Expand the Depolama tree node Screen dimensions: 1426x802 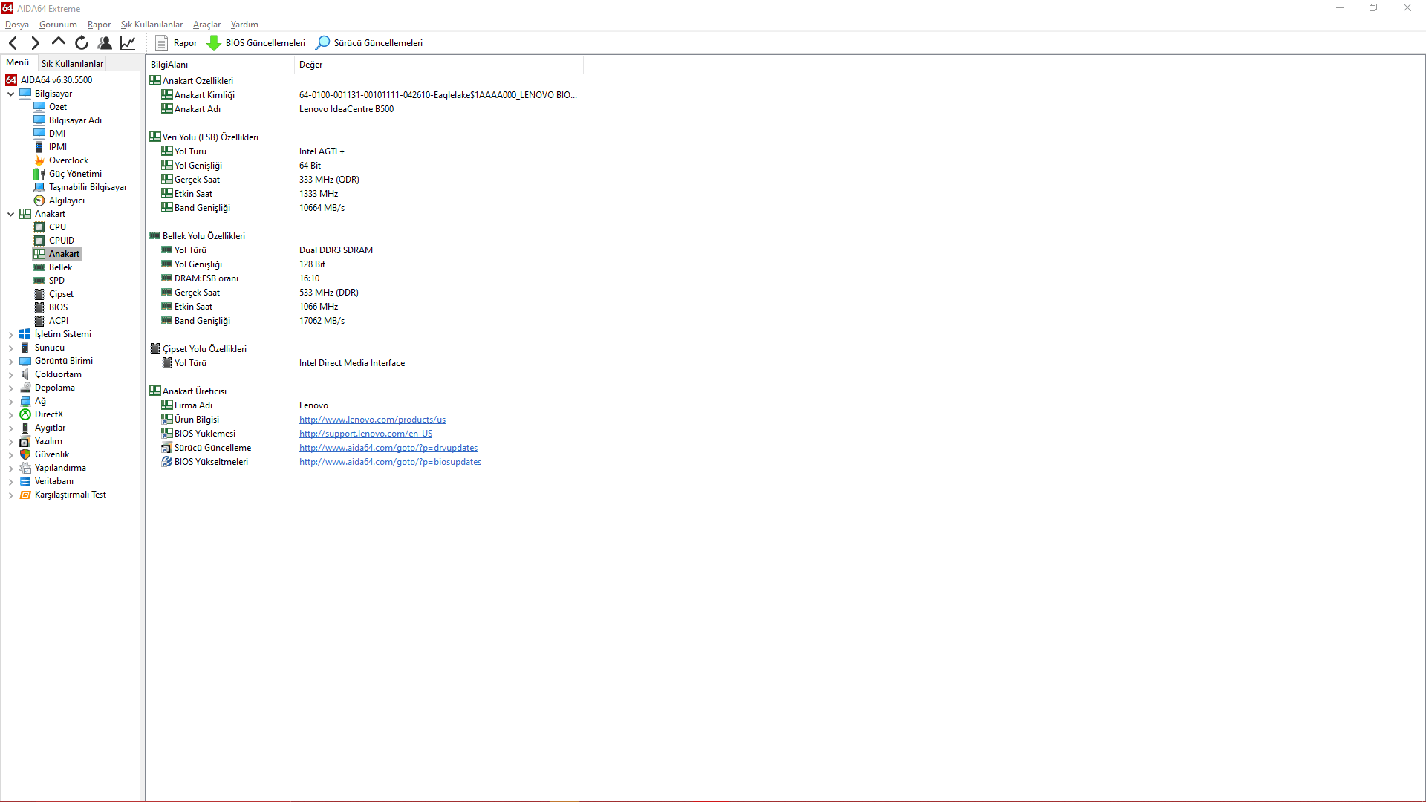pyautogui.click(x=11, y=388)
